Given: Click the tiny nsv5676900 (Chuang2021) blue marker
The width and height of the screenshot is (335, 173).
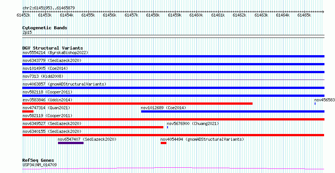Looking at the screenshot, I should point(167,127).
